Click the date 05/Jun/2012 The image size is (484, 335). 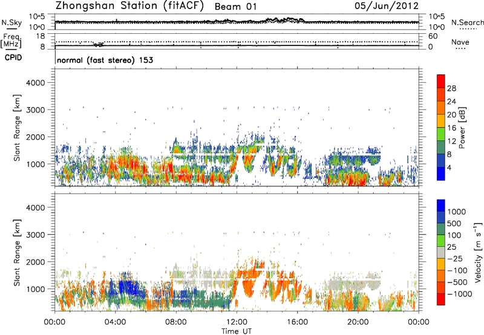tap(387, 6)
